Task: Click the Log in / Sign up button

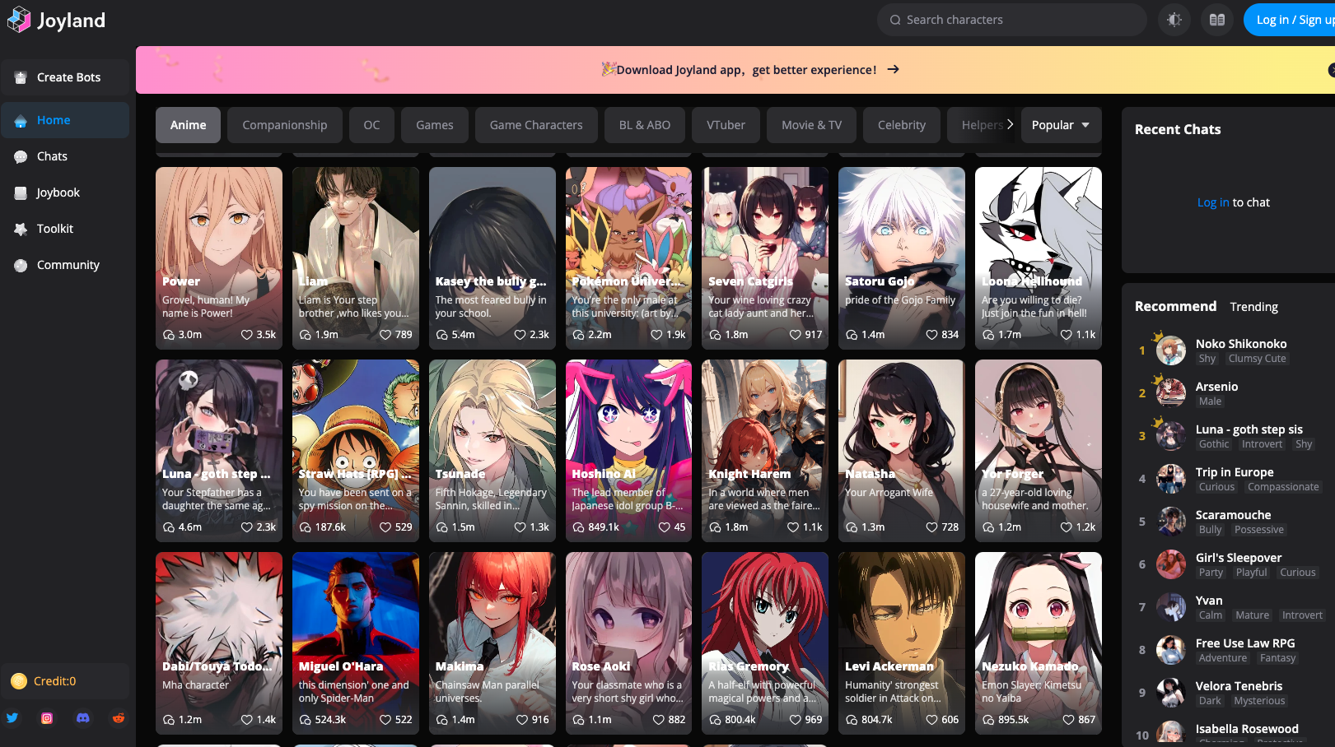Action: tap(1291, 20)
